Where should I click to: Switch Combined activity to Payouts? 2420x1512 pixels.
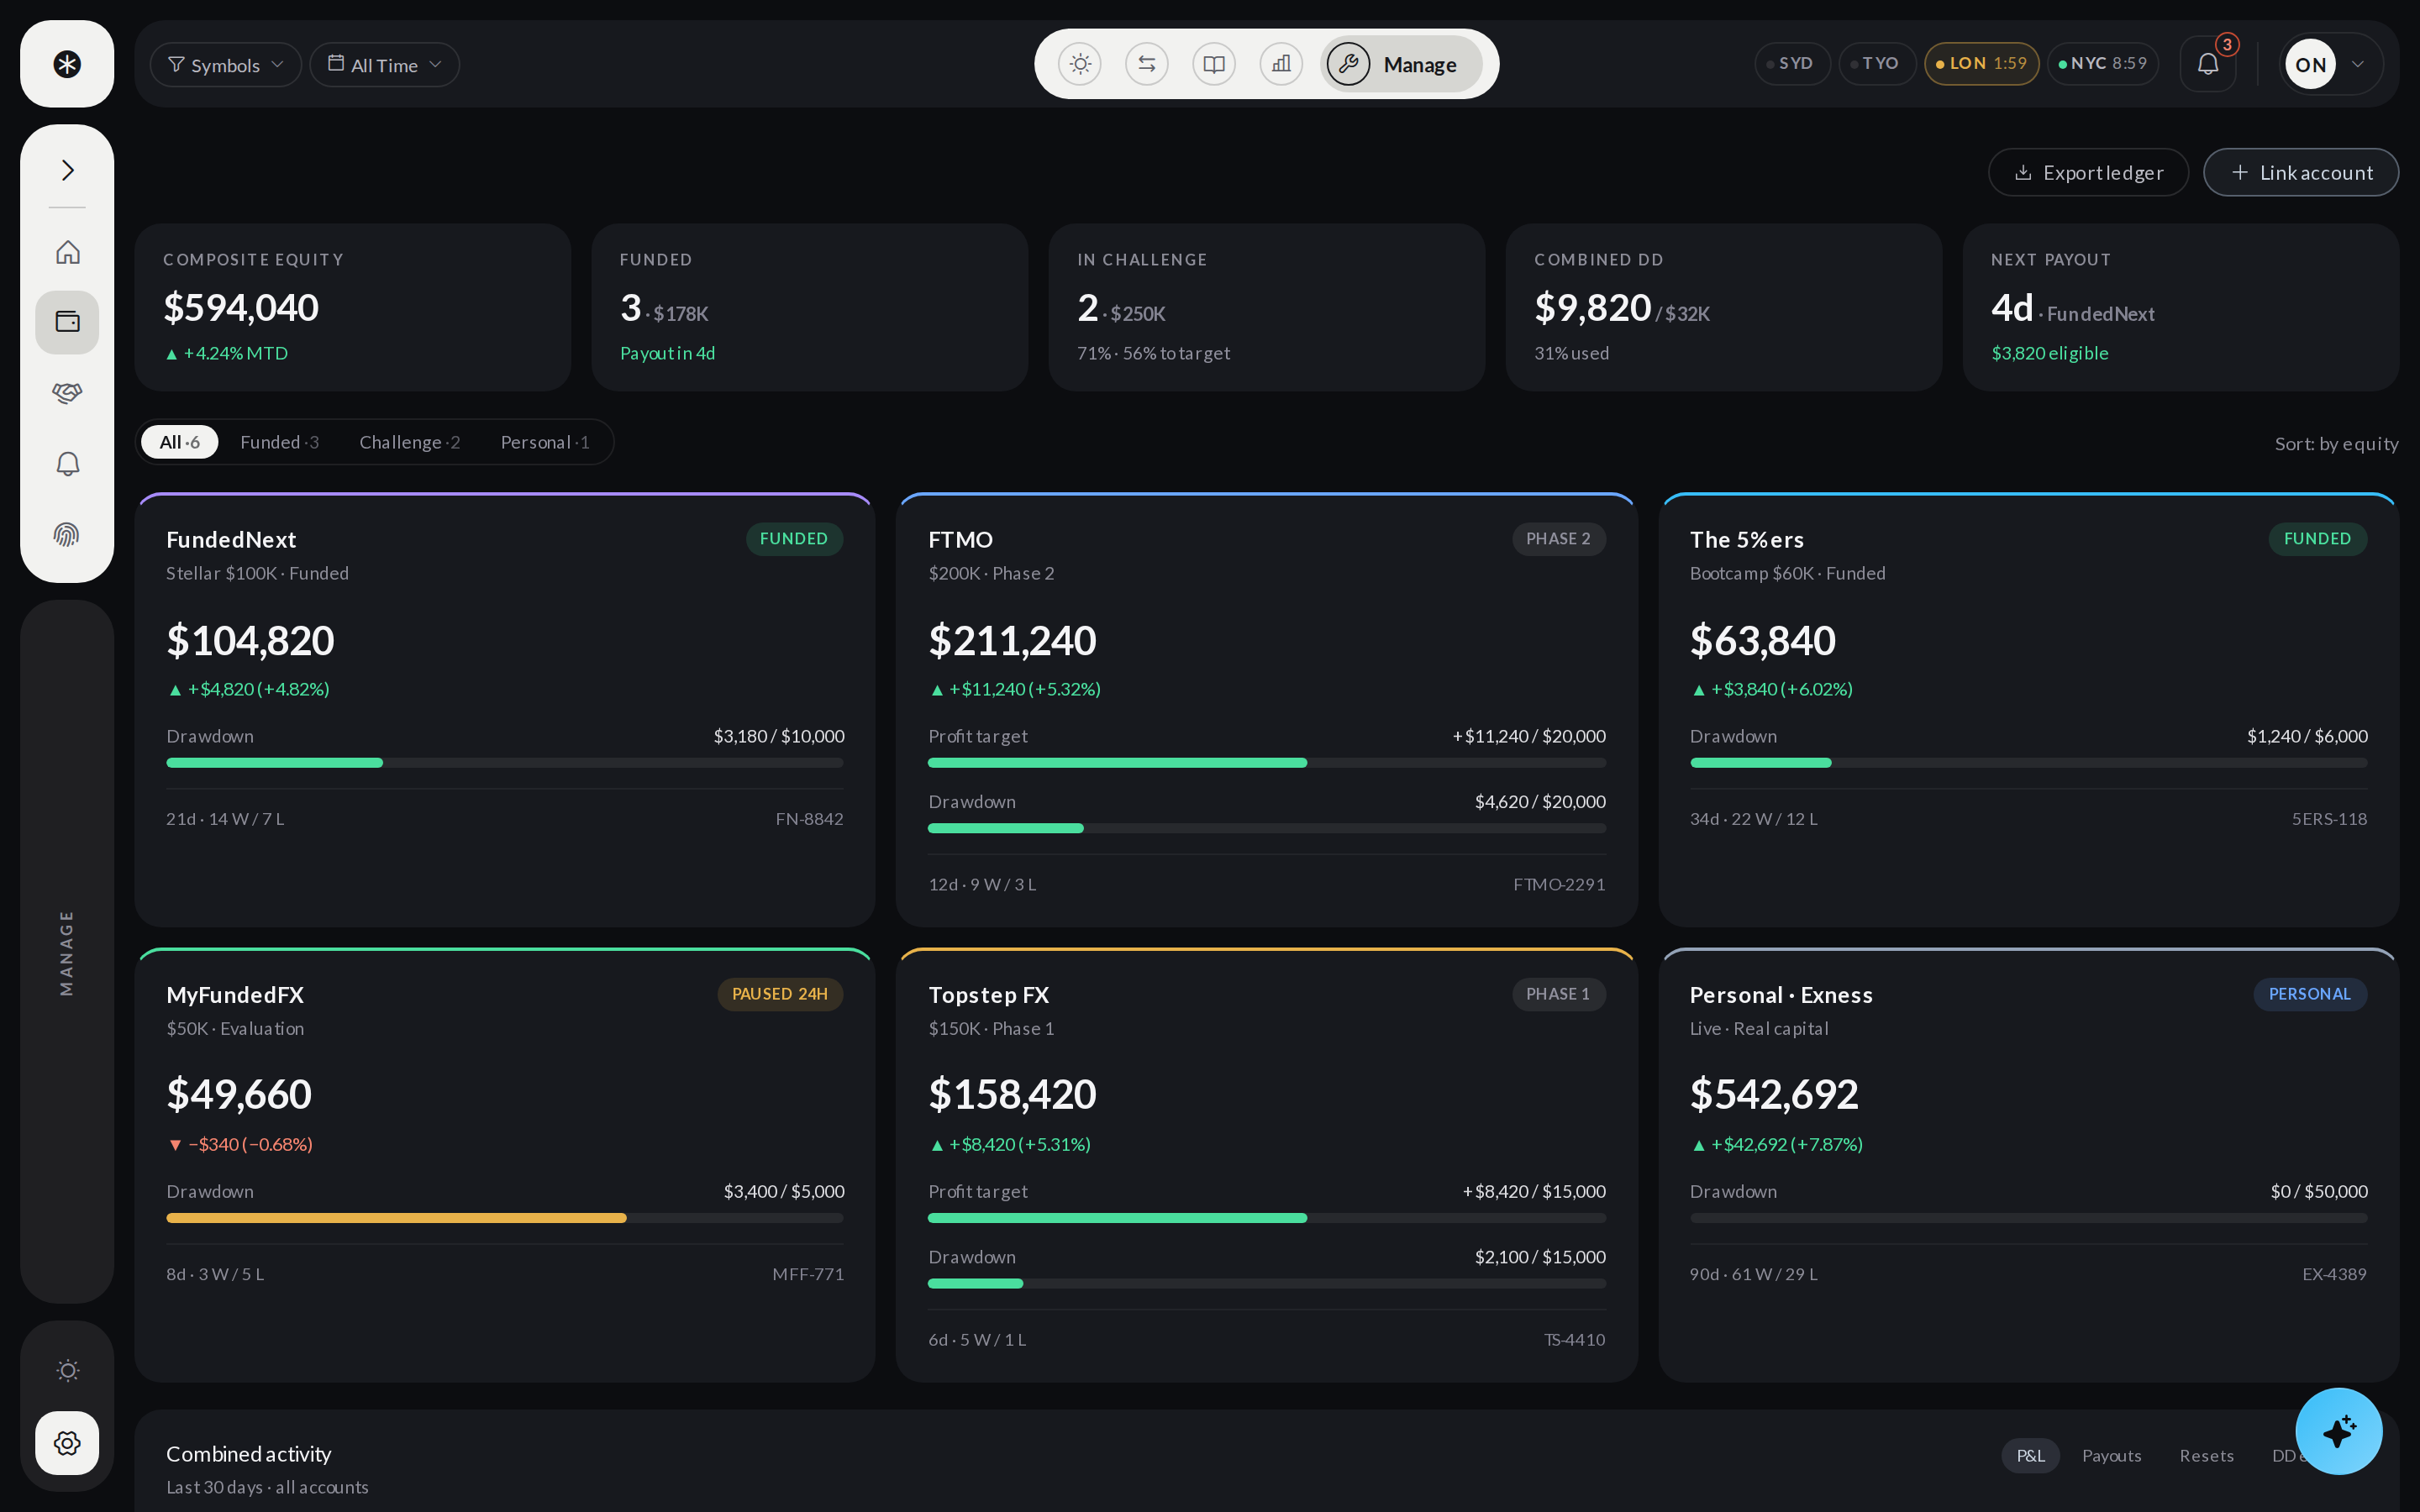[x=2111, y=1455]
